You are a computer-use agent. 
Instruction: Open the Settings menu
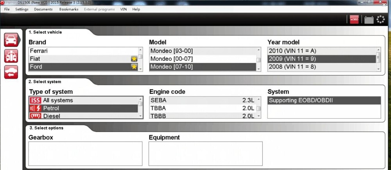point(22,9)
